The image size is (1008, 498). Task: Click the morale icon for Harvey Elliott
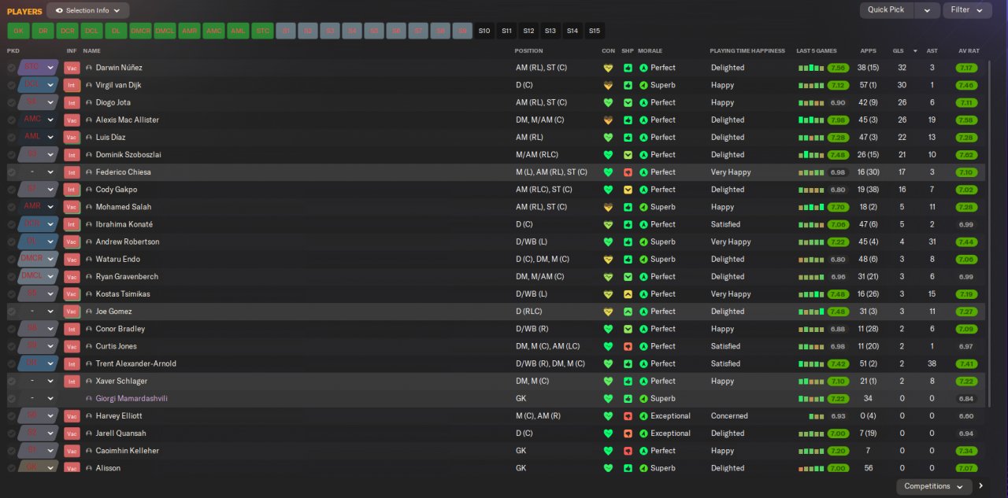[x=643, y=416]
